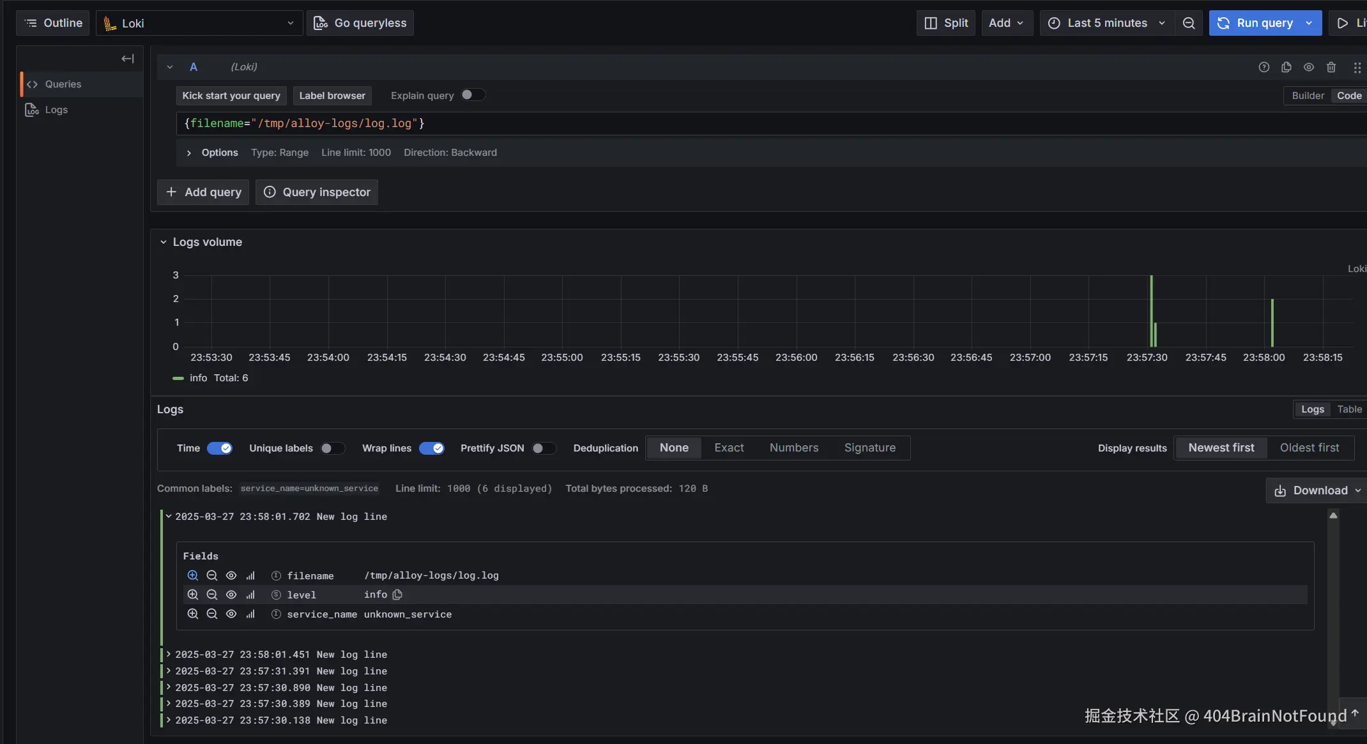
Task: Toggle query A visibility eye icon
Action: tap(1309, 67)
